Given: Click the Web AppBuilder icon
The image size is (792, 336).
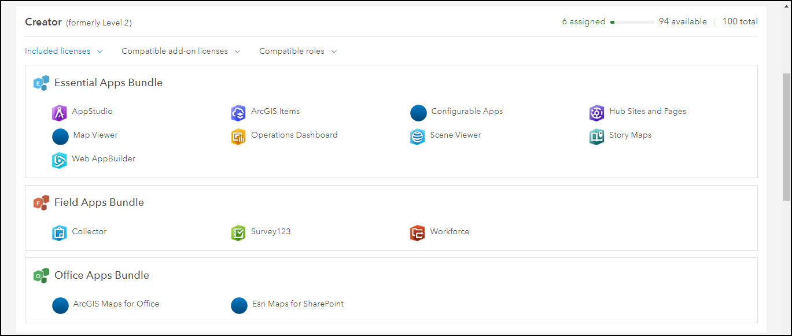Looking at the screenshot, I should (60, 160).
